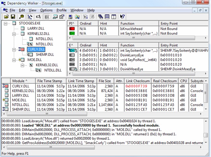Toggle Undecorate C++ Functions toolbar button
The width and height of the screenshot is (211, 157).
[x=47, y=17]
